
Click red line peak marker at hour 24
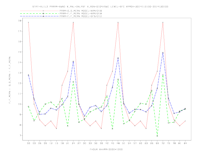[73, 22]
